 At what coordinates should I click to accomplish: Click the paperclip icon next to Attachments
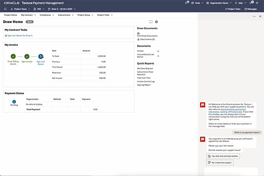tap(139, 39)
